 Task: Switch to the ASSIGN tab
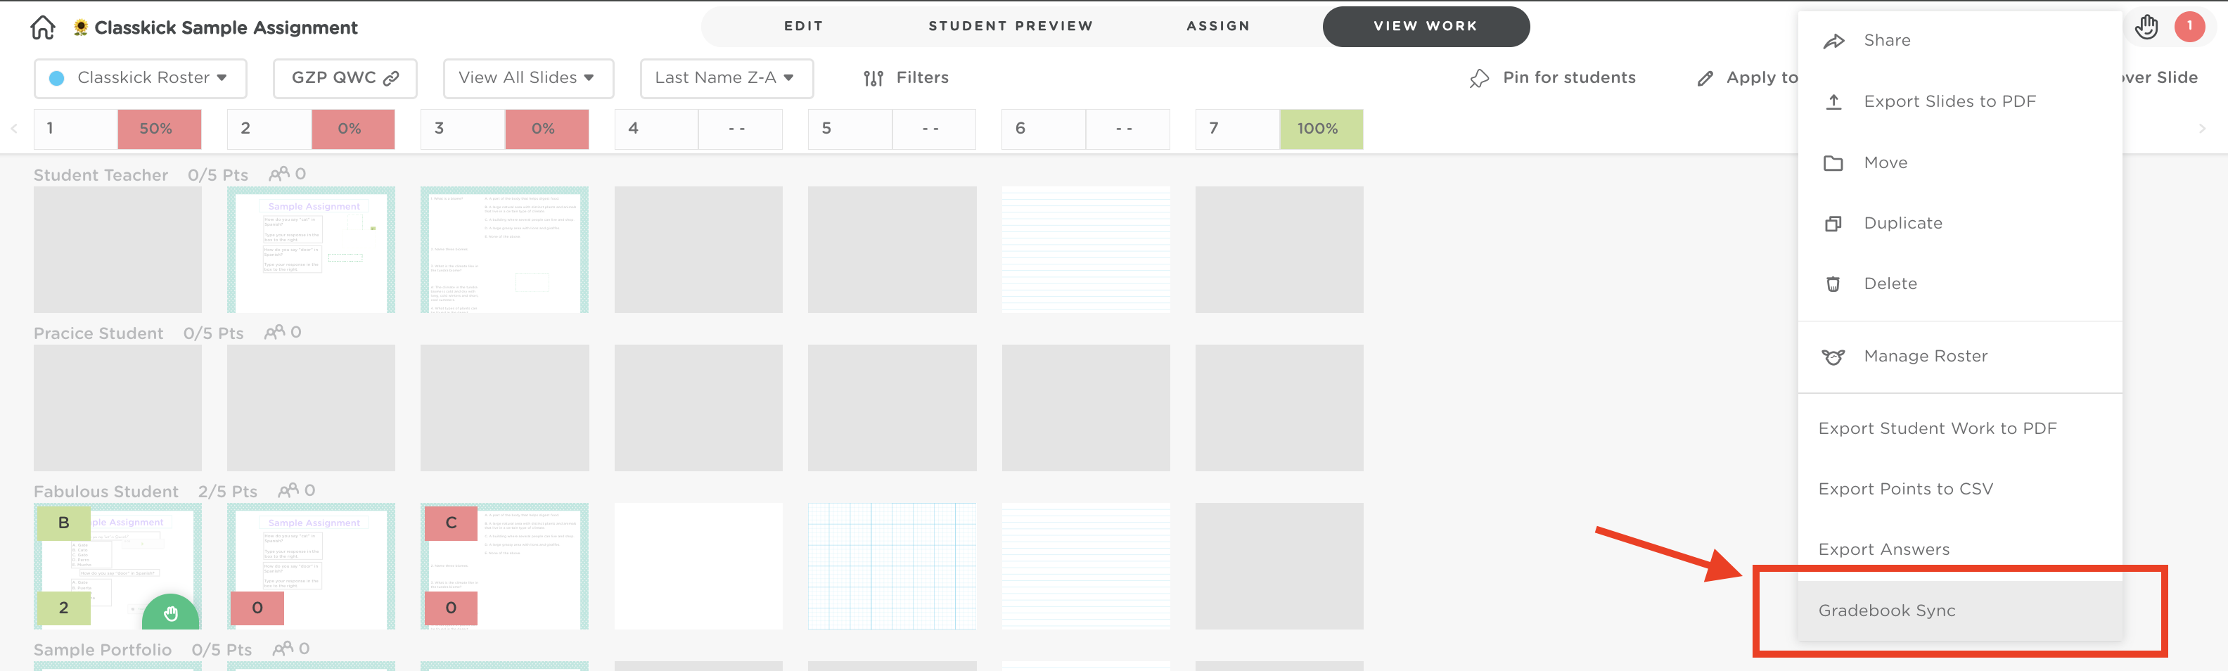1218,26
